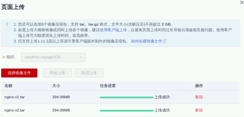Click the green progress bar for nginx-v1.tar
The image size is (244, 117).
pyautogui.click(x=126, y=97)
